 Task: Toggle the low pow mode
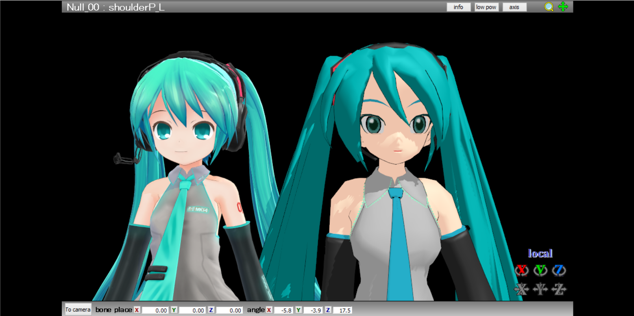pyautogui.click(x=486, y=7)
